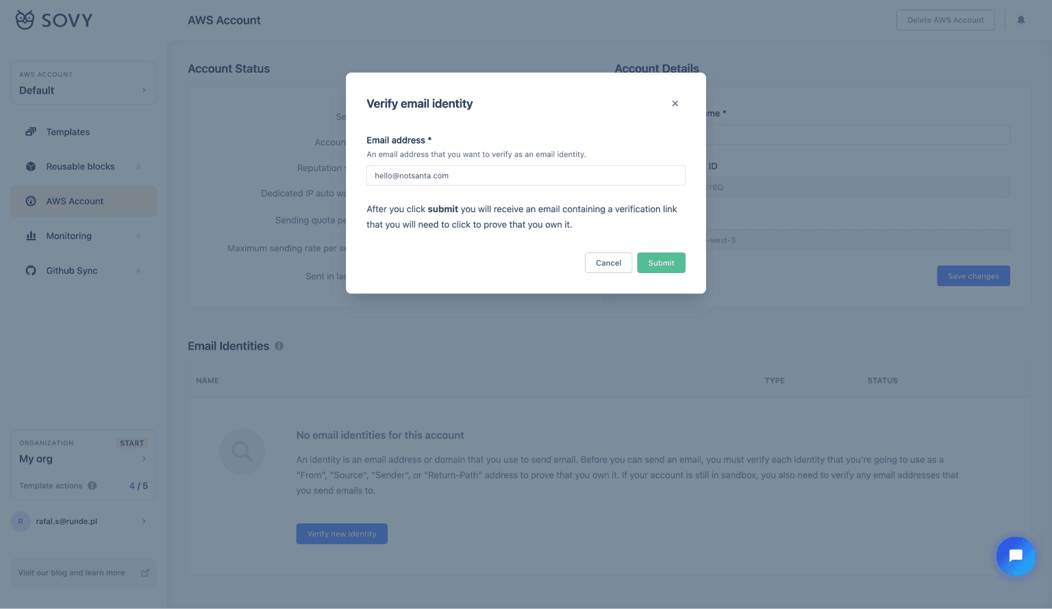Click the Delete AWS Account button

[x=945, y=20]
